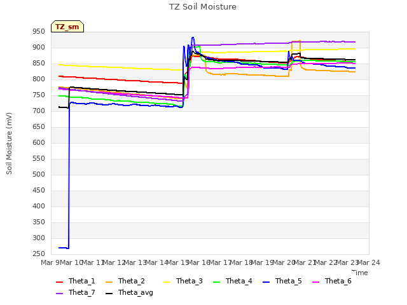Click the blue Theta_5 legend marker
The height and width of the screenshot is (305, 407).
(266, 282)
